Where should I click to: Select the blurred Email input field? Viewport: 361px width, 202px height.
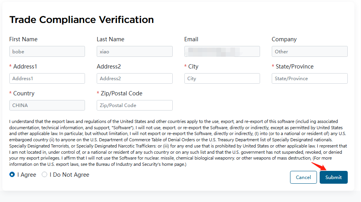click(x=222, y=51)
